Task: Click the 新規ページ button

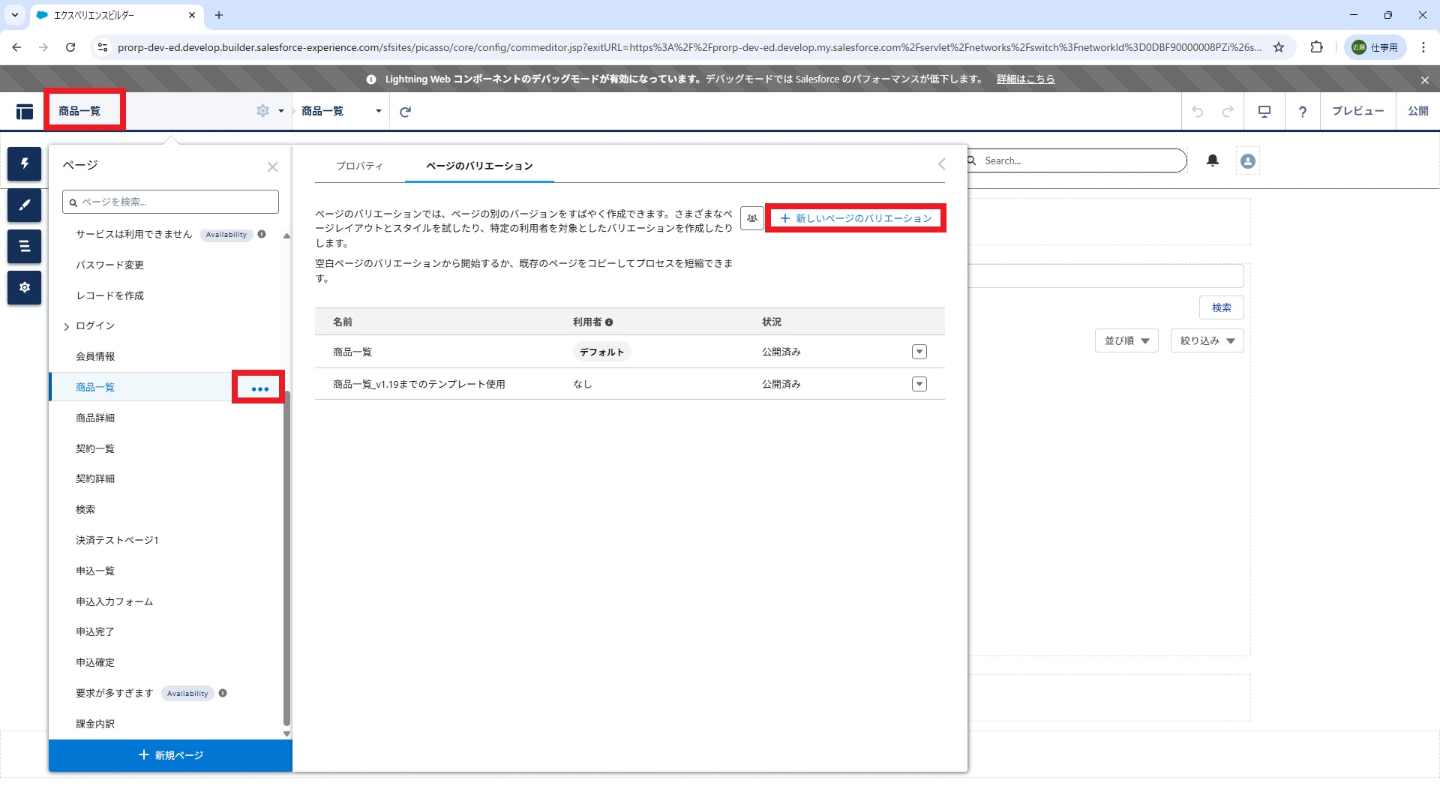Action: click(x=170, y=755)
